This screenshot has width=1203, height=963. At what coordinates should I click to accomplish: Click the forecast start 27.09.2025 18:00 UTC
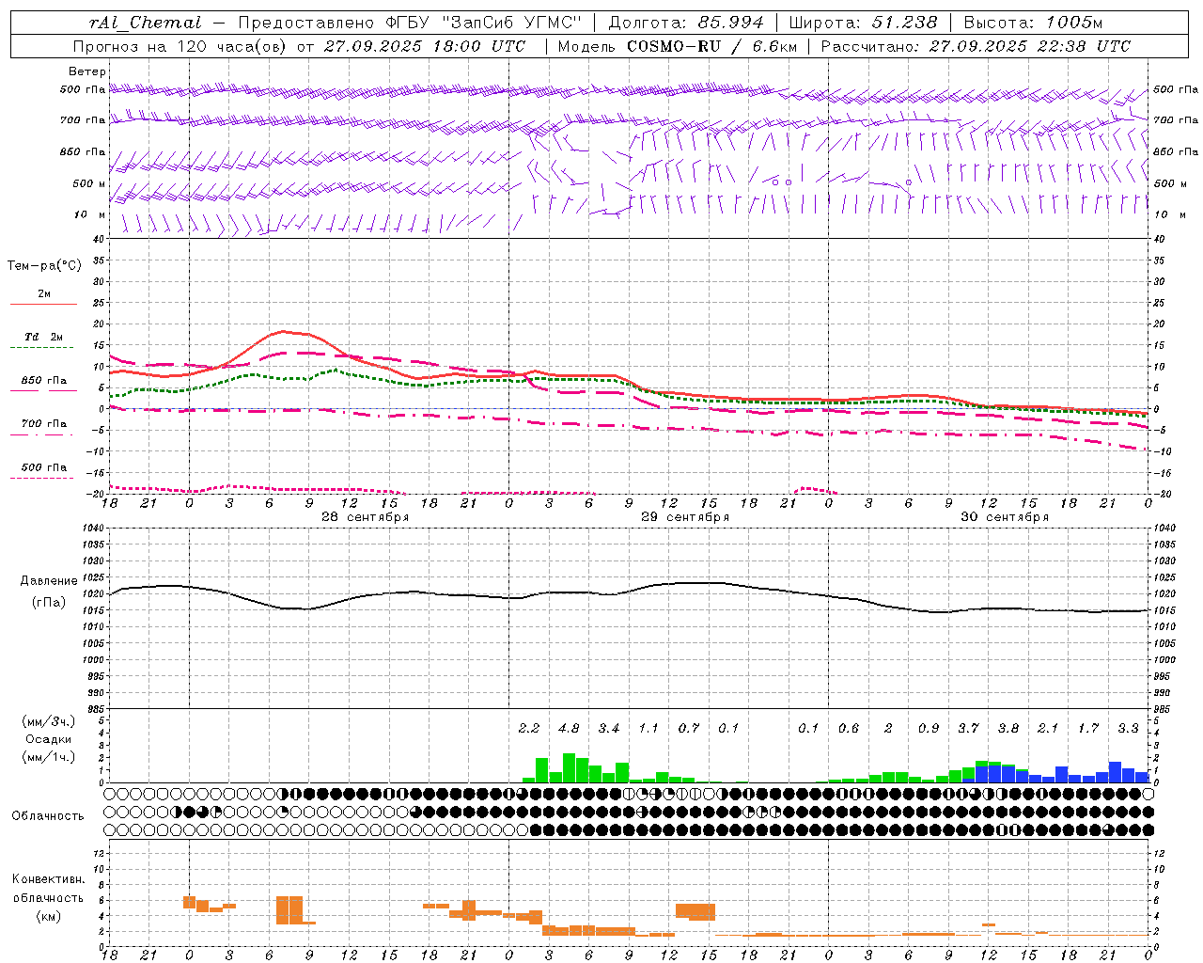click(425, 46)
